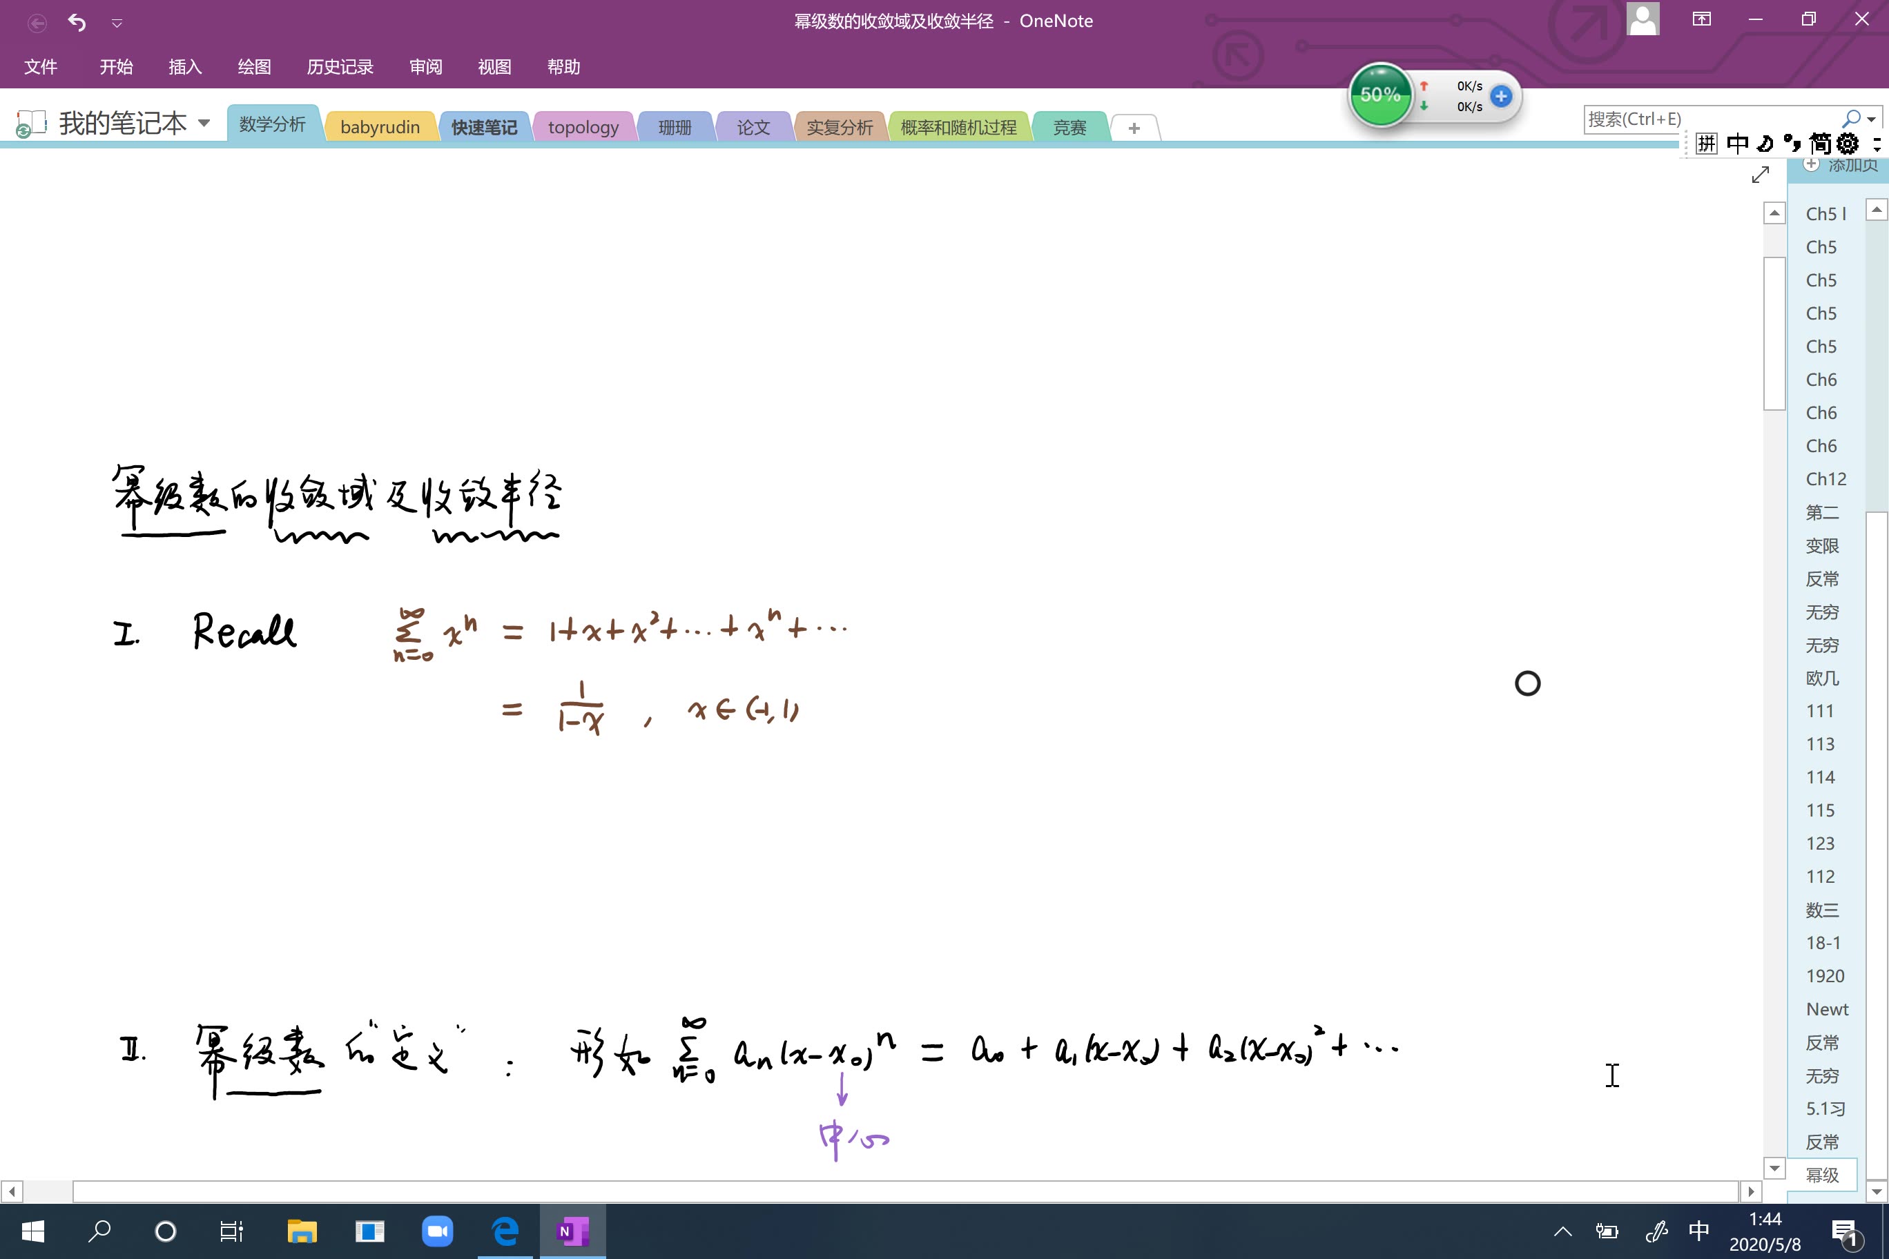
Task: Toggle IME simplified character mode
Action: 1820,144
